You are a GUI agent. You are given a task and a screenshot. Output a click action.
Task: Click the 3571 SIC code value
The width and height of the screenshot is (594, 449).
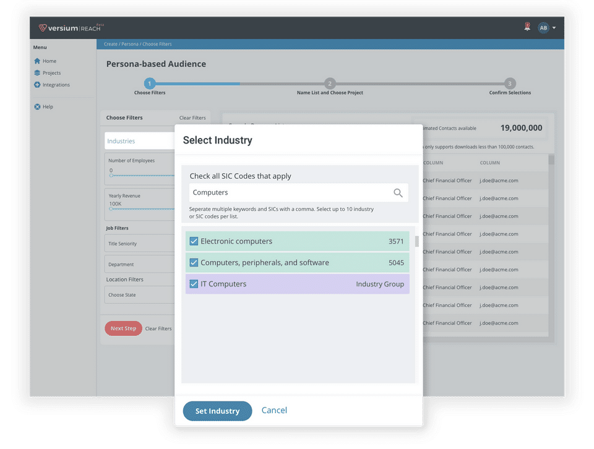click(x=396, y=242)
